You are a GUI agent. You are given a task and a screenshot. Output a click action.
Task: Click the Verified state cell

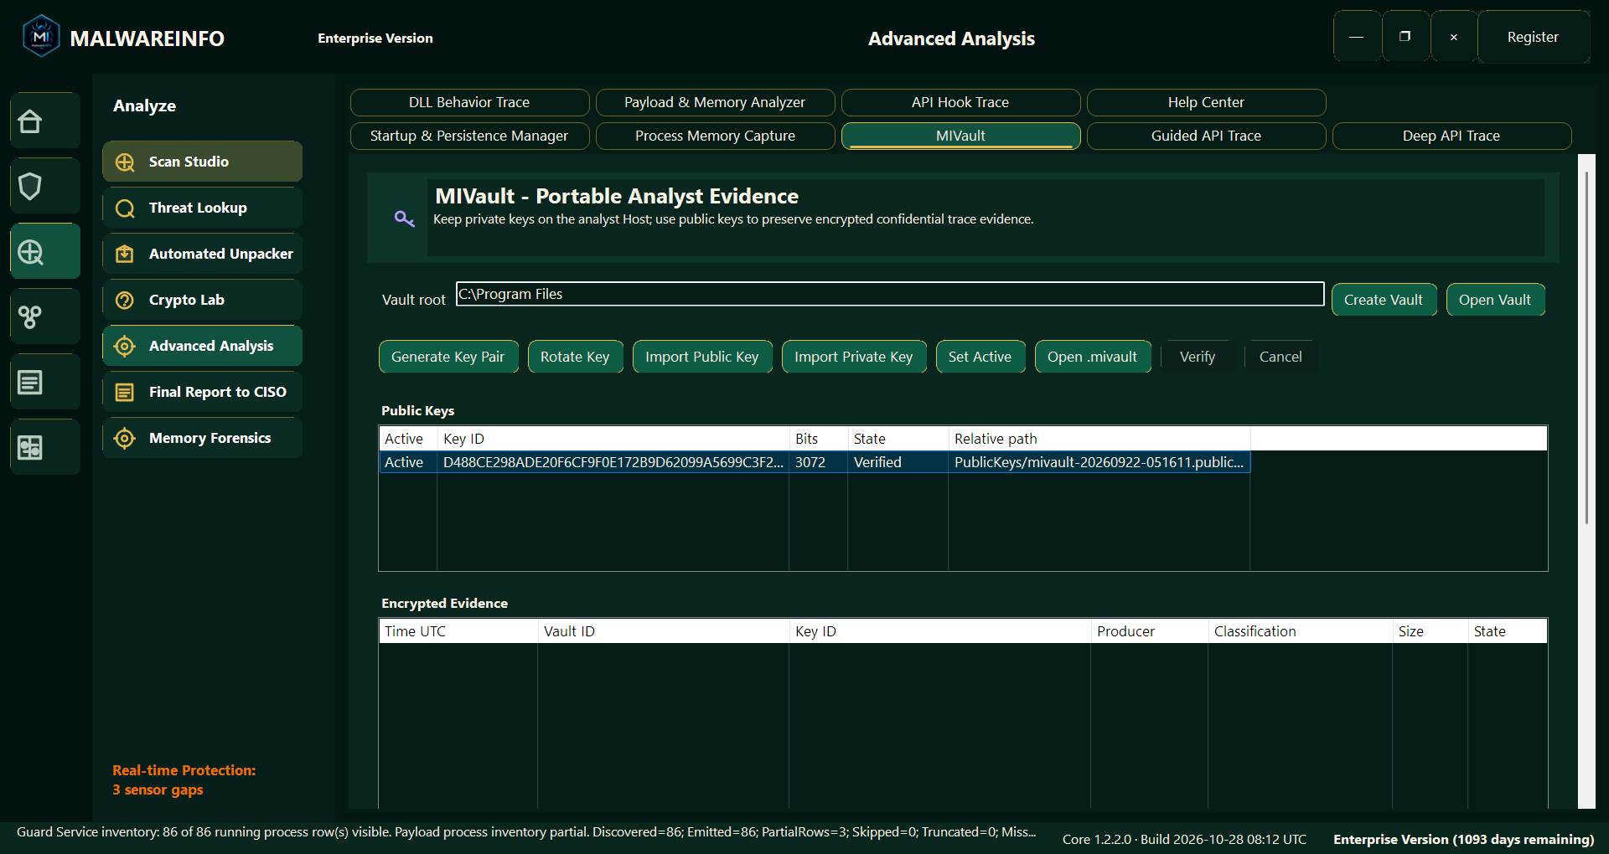tap(898, 462)
